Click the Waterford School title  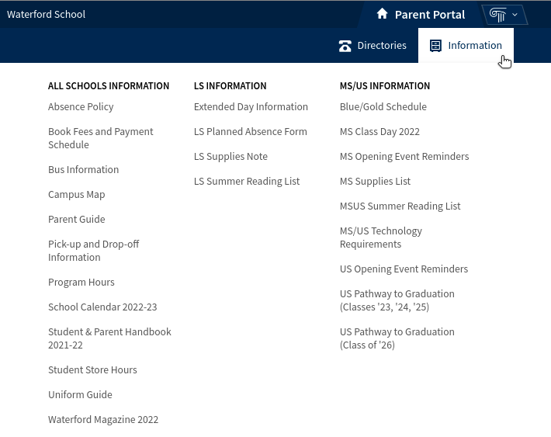[46, 14]
